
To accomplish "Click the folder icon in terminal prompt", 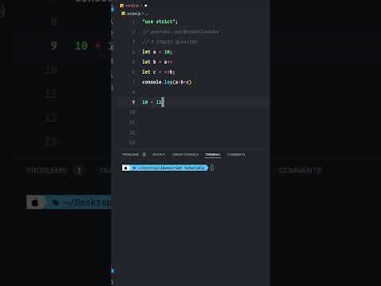I will (x=134, y=168).
